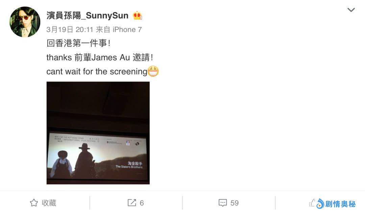Click the crown membership badge icon

[x=137, y=15]
